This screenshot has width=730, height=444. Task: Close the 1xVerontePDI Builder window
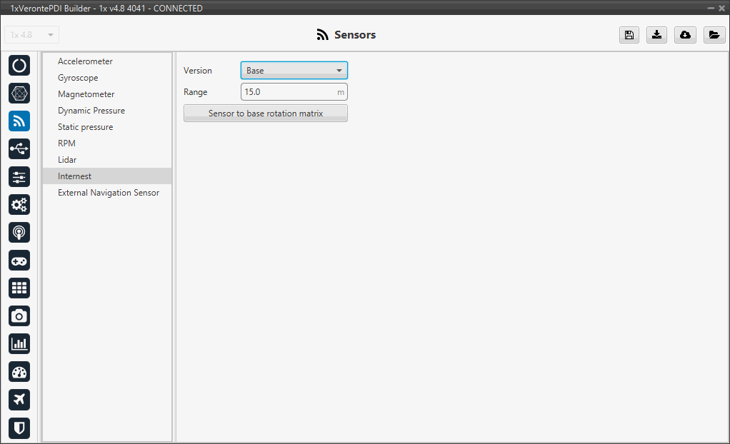point(721,8)
